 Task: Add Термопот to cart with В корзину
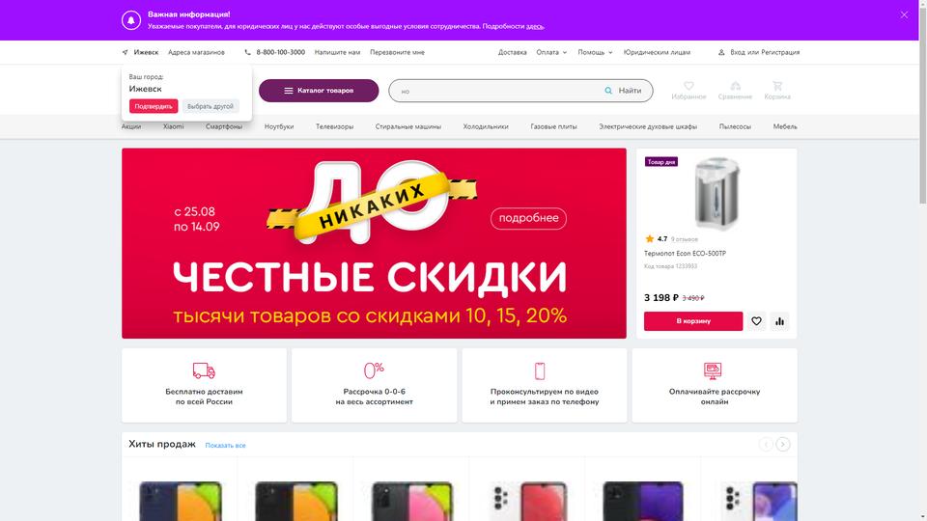(x=693, y=321)
